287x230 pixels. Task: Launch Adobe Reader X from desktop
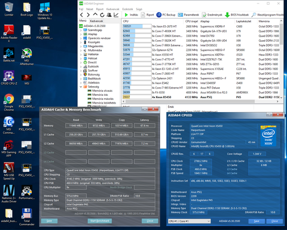(9, 34)
